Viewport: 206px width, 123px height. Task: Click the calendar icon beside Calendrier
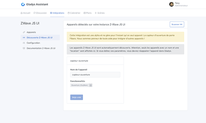pyautogui.click(x=69, y=13)
